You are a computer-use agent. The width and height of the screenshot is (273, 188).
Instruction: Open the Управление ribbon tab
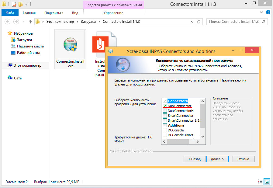click(113, 13)
